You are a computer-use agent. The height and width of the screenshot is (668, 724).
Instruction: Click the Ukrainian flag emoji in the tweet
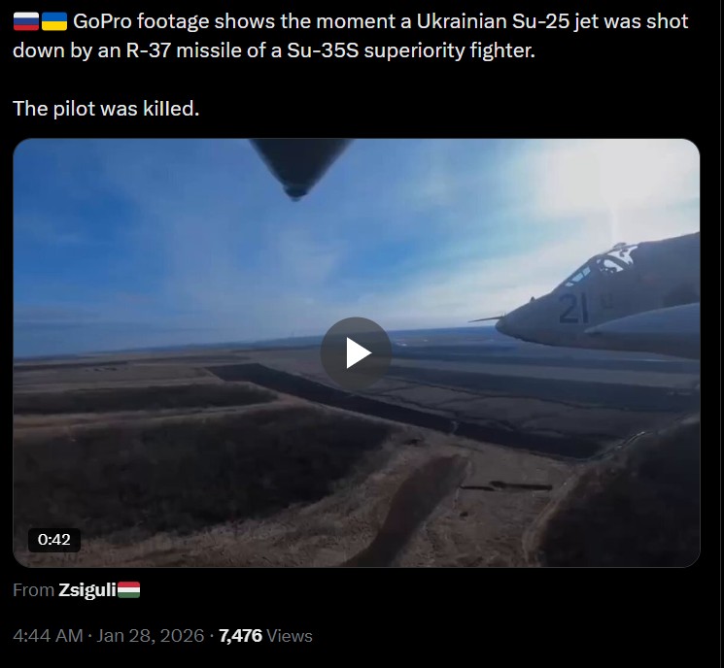(54, 21)
